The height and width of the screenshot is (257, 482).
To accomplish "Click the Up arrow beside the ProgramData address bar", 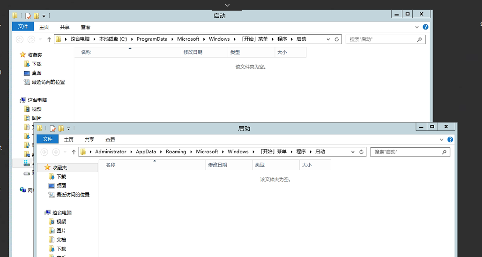I will [49, 39].
